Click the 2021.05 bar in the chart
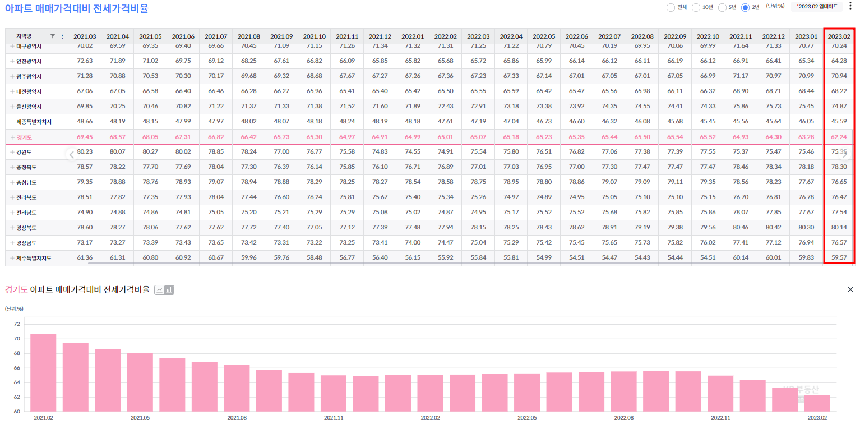Image resolution: width=860 pixels, height=424 pixels. pos(140,382)
